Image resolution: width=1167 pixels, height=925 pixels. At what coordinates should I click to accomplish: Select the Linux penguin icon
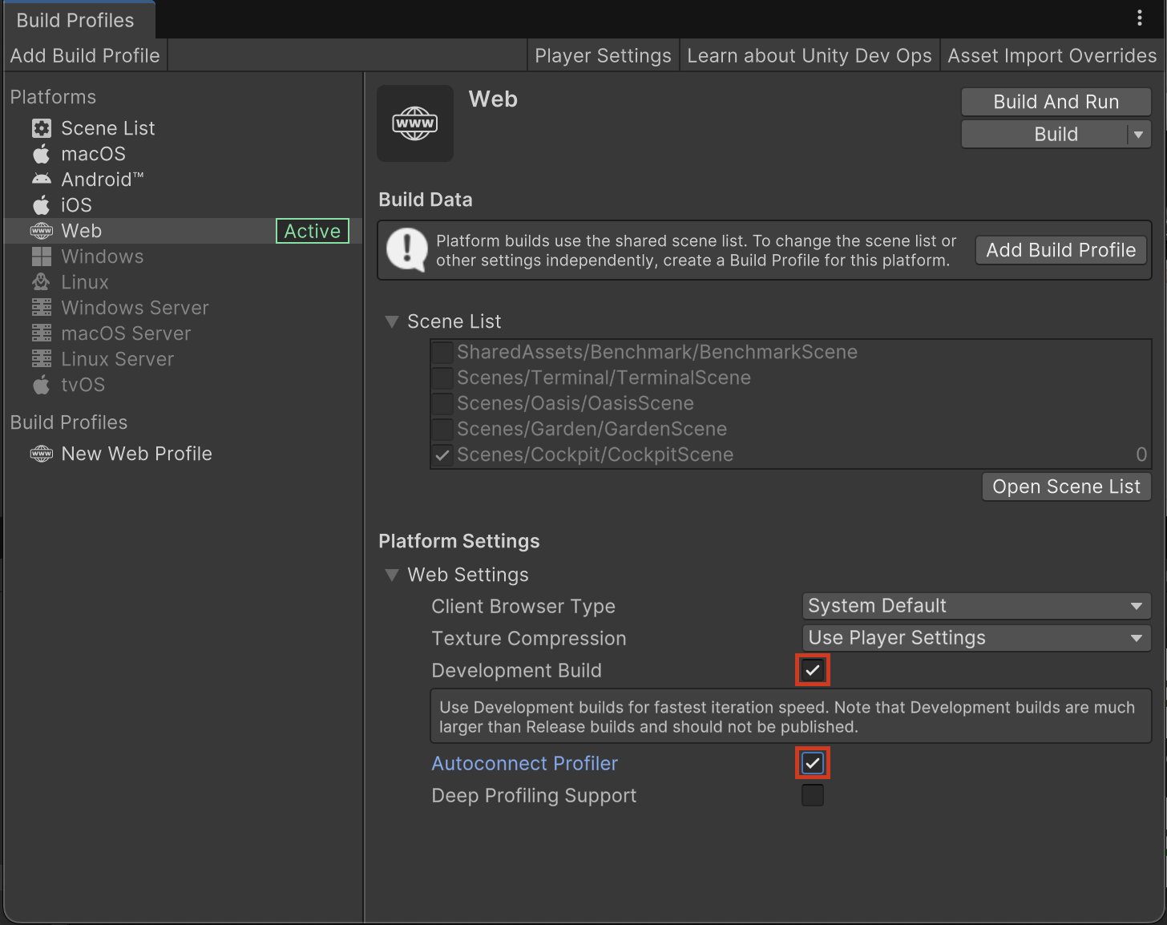click(x=42, y=282)
